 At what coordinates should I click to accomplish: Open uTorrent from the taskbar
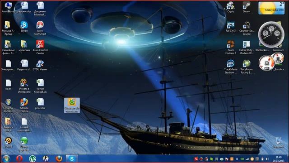[x=33, y=159]
